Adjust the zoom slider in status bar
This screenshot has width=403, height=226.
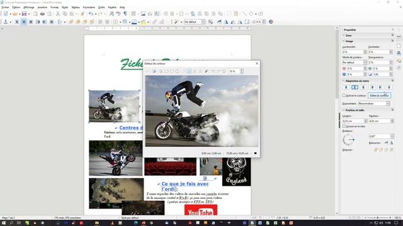pos(378,218)
